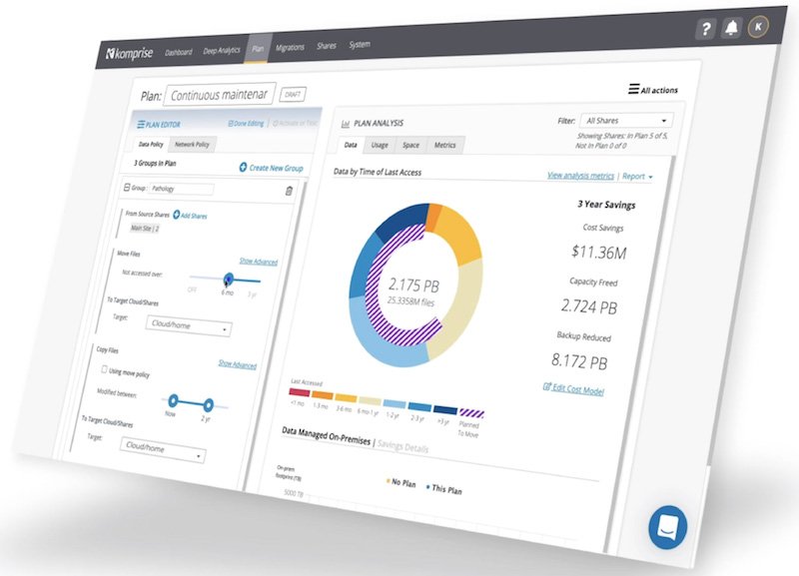Open the All actions hamburger menu

pos(633,89)
